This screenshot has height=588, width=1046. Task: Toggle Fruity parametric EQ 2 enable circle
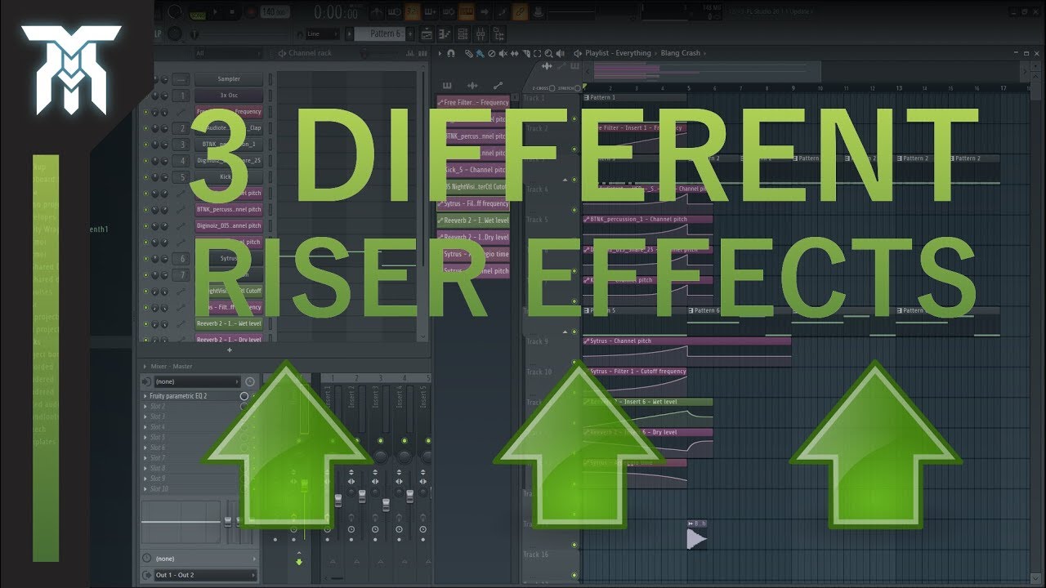tap(244, 396)
